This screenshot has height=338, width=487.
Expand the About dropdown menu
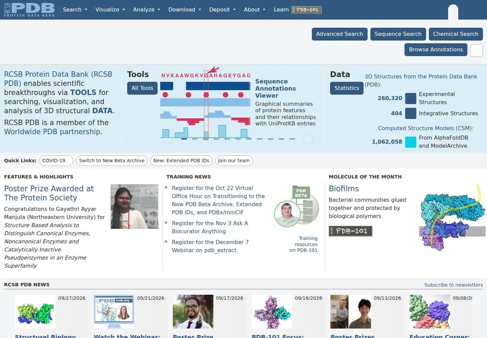coord(255,10)
